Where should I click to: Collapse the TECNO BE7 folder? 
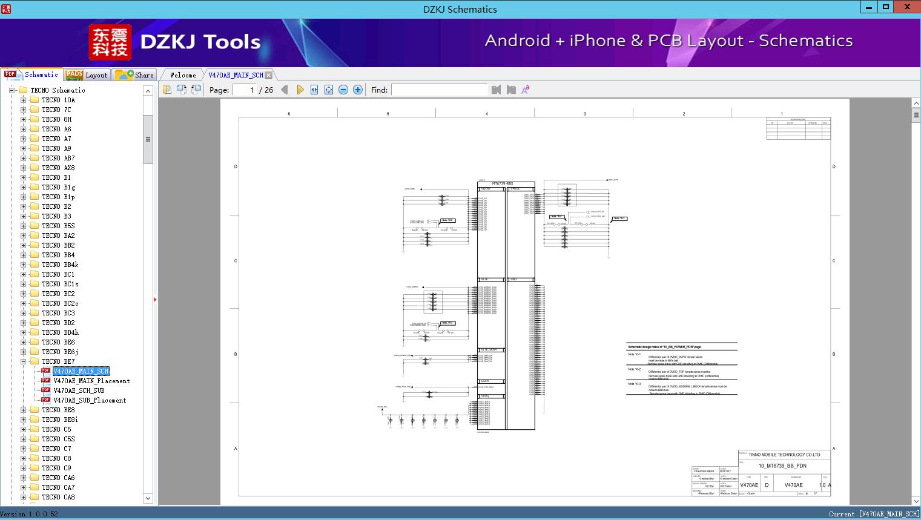[23, 361]
